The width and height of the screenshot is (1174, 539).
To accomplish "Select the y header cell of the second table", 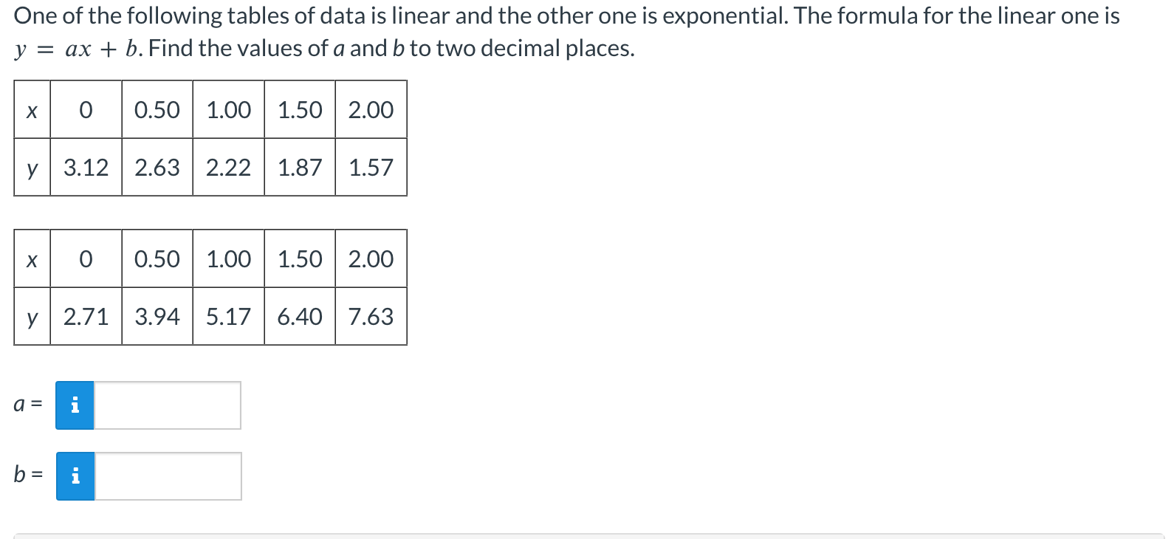I will point(32,316).
